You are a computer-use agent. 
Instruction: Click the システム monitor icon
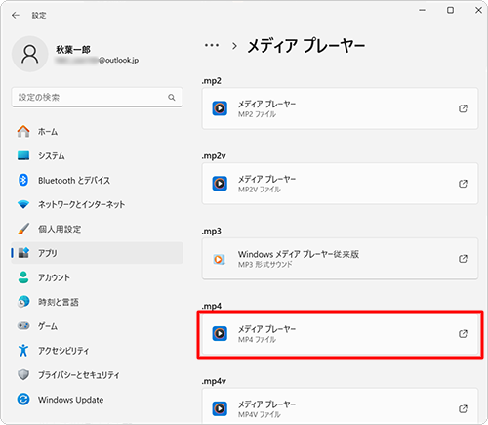pyautogui.click(x=23, y=155)
